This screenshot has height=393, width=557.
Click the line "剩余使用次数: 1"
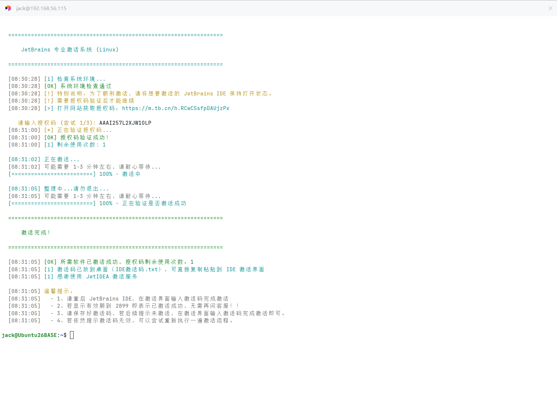pyautogui.click(x=81, y=145)
